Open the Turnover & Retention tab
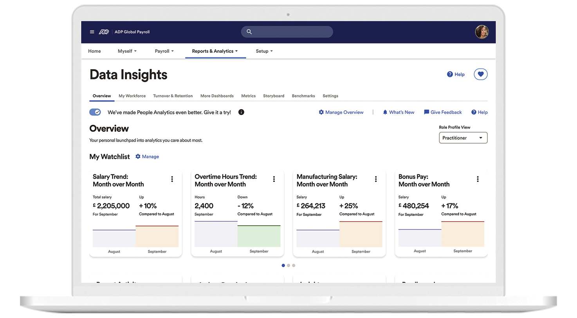577x318 pixels. [x=173, y=96]
